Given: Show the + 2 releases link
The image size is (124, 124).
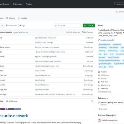Looking at the screenshot, I should point(102,109).
